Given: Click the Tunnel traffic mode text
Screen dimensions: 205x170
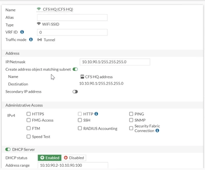Looking at the screenshot, I should click(50, 40).
